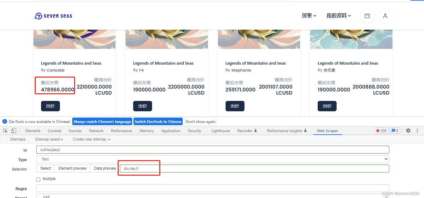
Task: Open F4's card artwork thumbnail
Action: coord(167,39)
